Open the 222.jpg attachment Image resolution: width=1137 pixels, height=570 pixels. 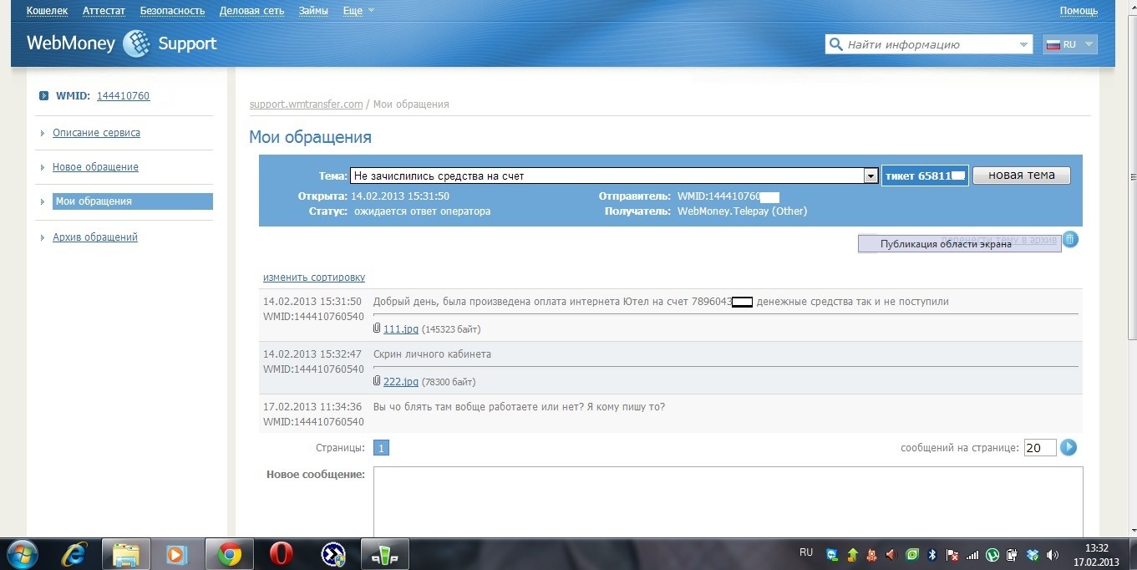[401, 382]
